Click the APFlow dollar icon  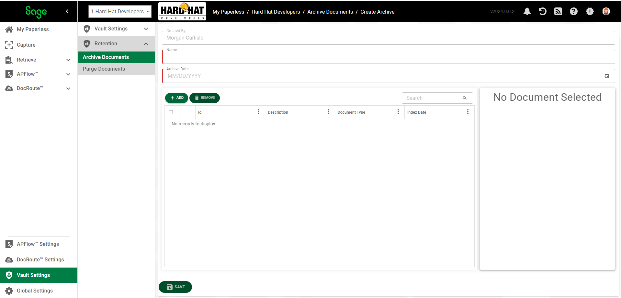point(9,74)
